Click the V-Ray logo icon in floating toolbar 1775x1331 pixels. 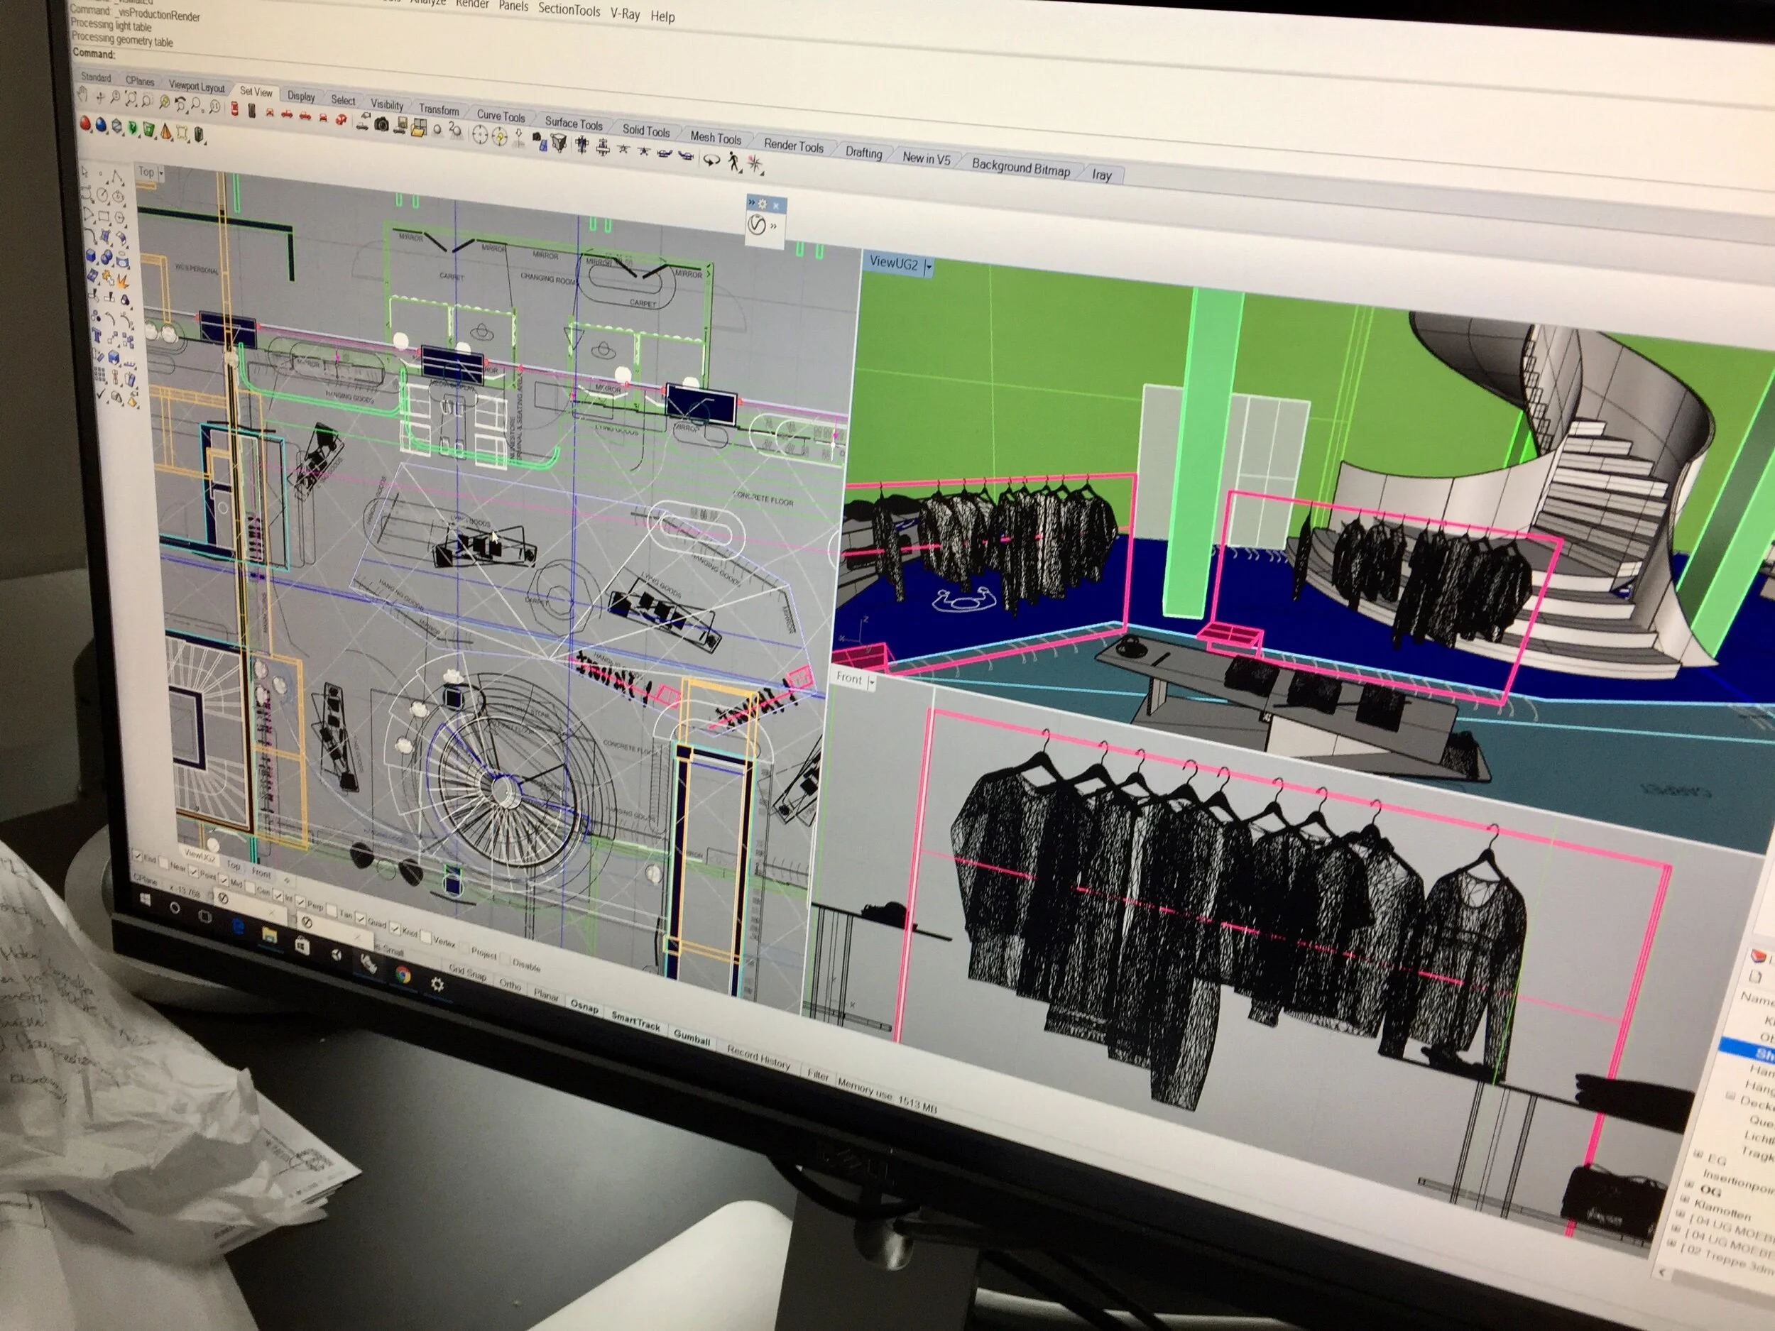point(756,226)
